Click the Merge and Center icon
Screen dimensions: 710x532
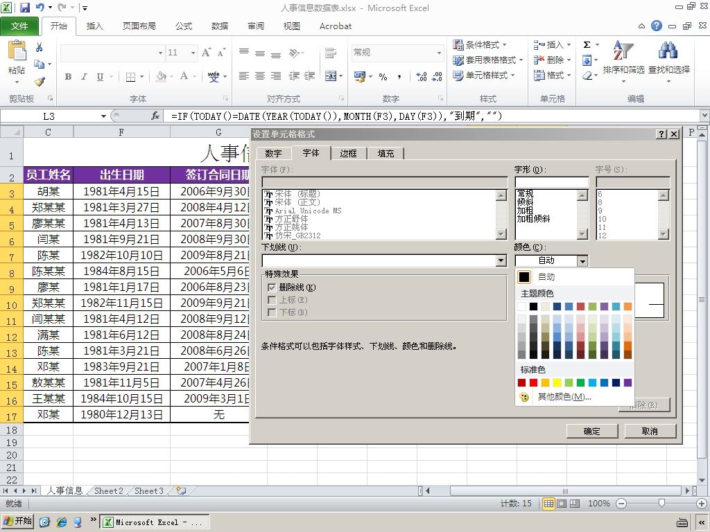pos(331,76)
